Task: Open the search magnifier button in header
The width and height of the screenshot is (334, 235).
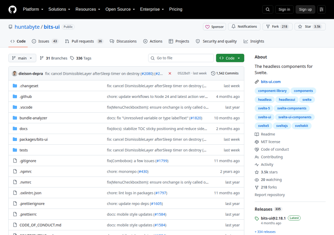Action: point(267,9)
